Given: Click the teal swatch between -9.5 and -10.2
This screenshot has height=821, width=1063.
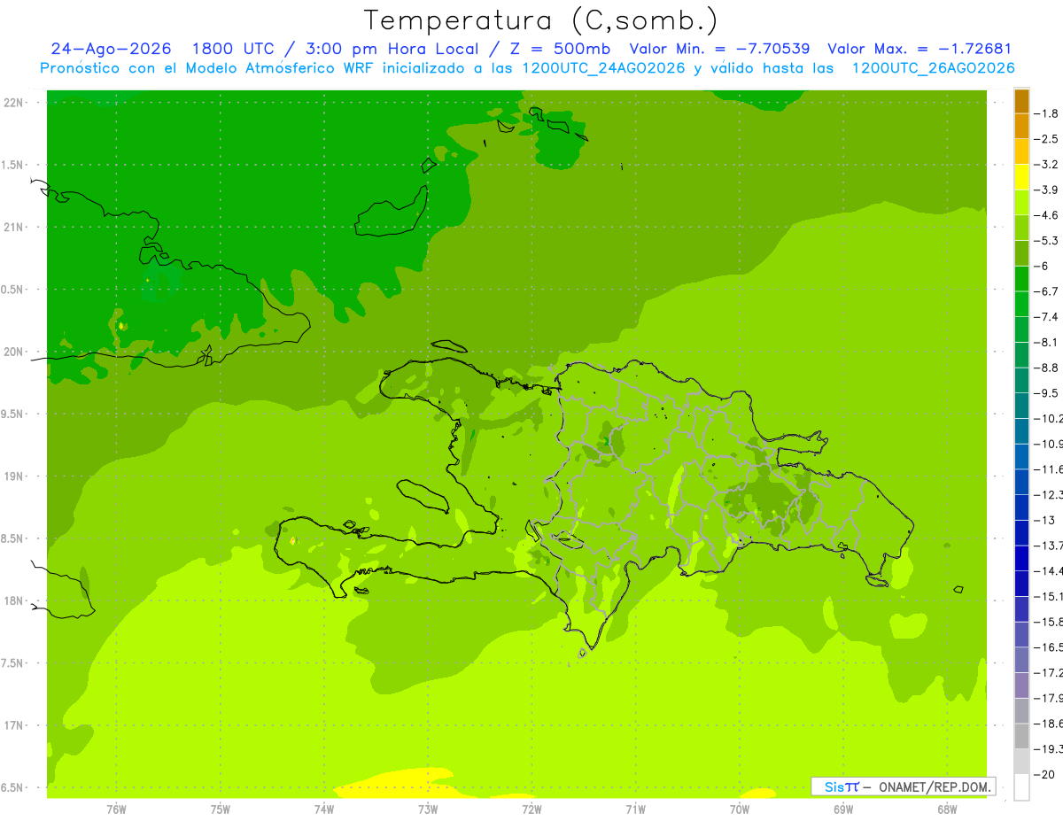Looking at the screenshot, I should (x=1021, y=406).
